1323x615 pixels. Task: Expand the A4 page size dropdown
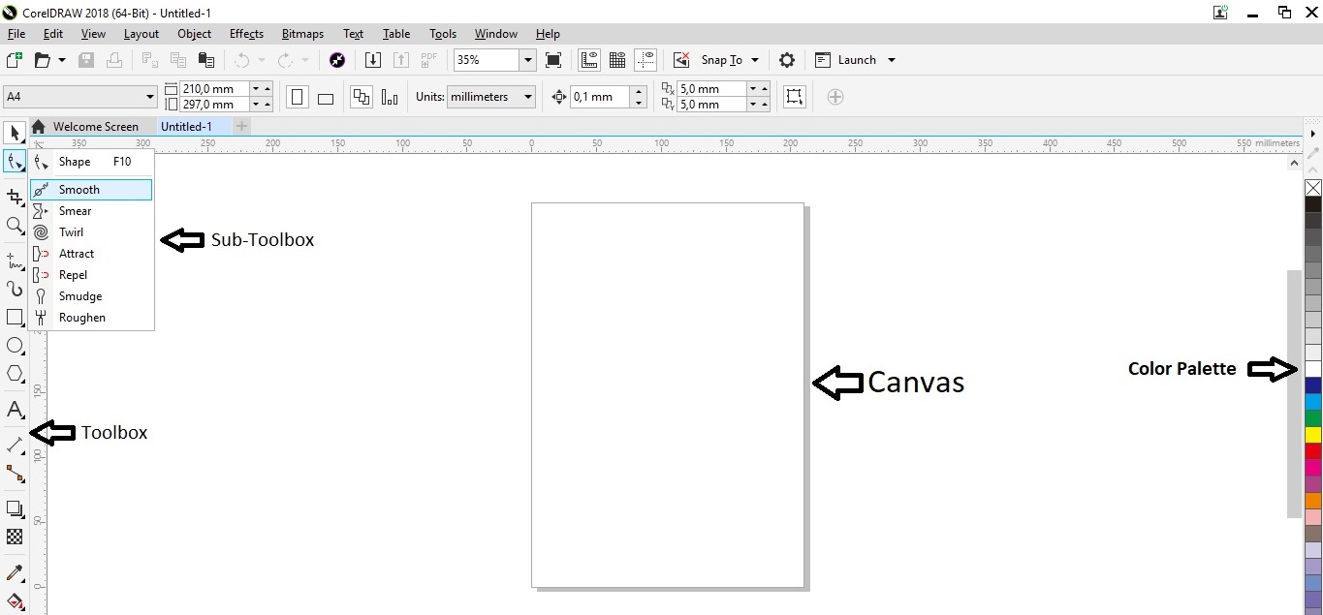150,97
